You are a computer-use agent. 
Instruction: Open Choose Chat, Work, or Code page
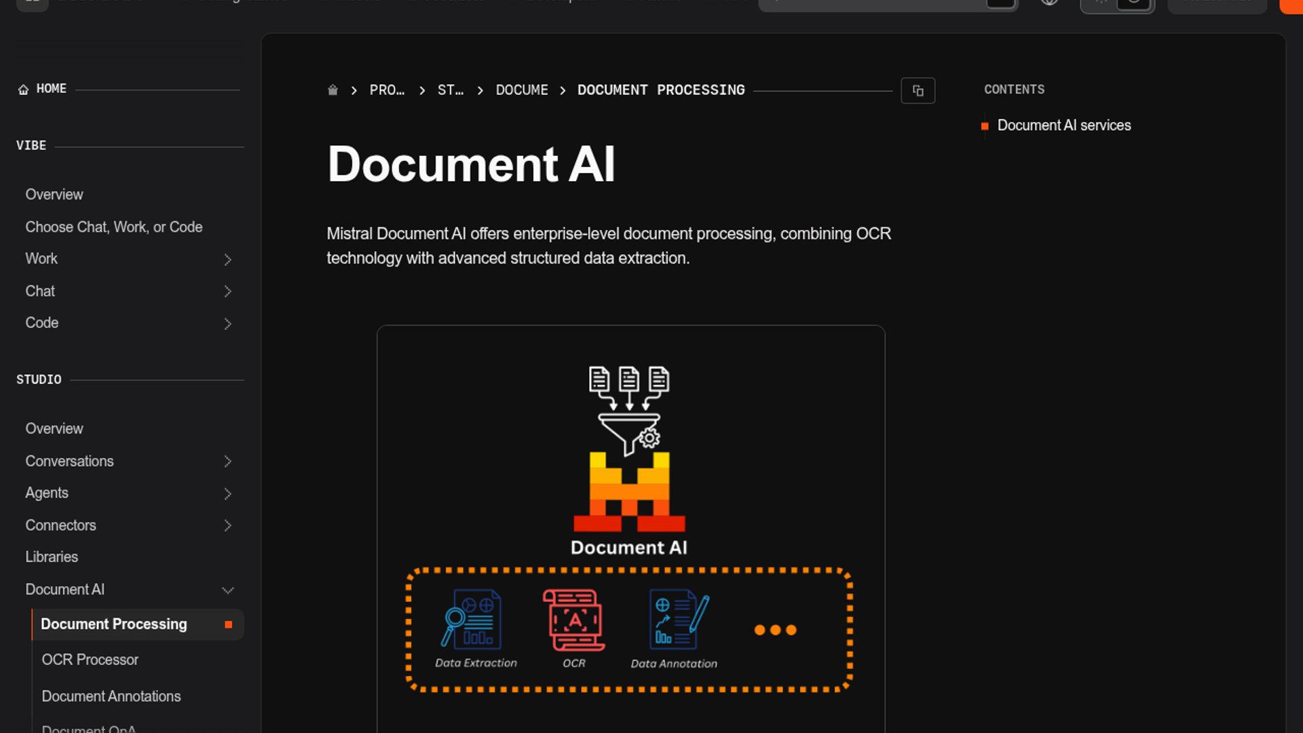114,227
